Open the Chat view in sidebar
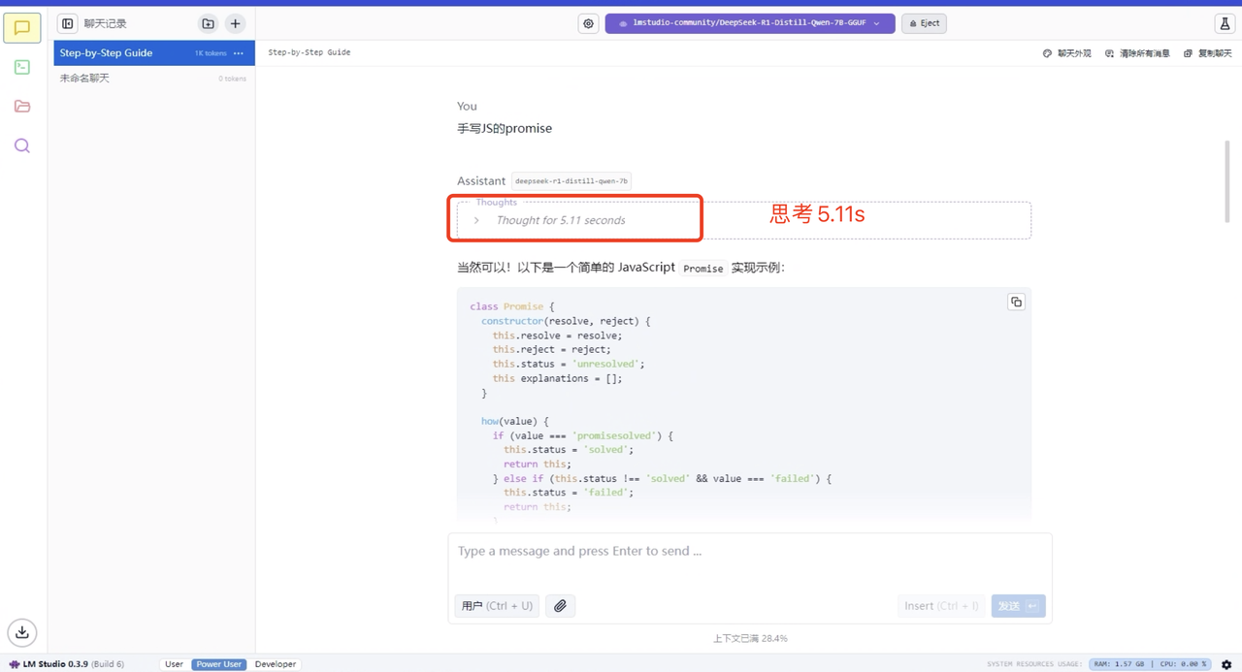Image resolution: width=1242 pixels, height=672 pixels. [22, 28]
